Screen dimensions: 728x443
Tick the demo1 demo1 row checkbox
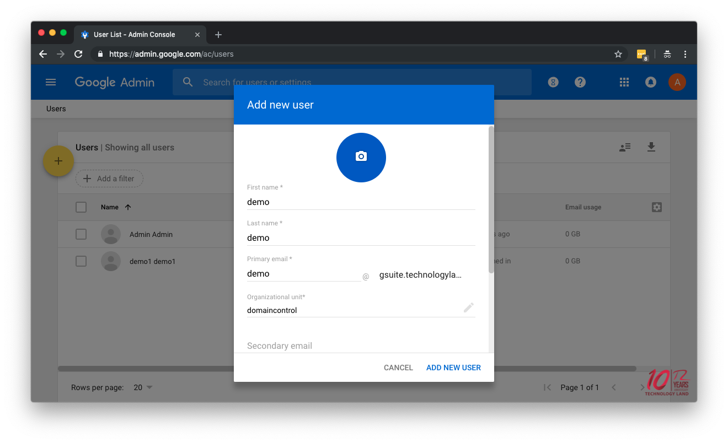pyautogui.click(x=81, y=261)
